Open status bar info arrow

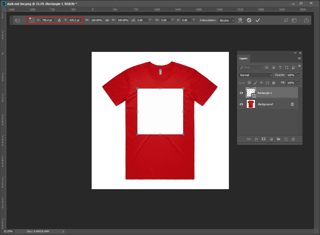pos(63,231)
